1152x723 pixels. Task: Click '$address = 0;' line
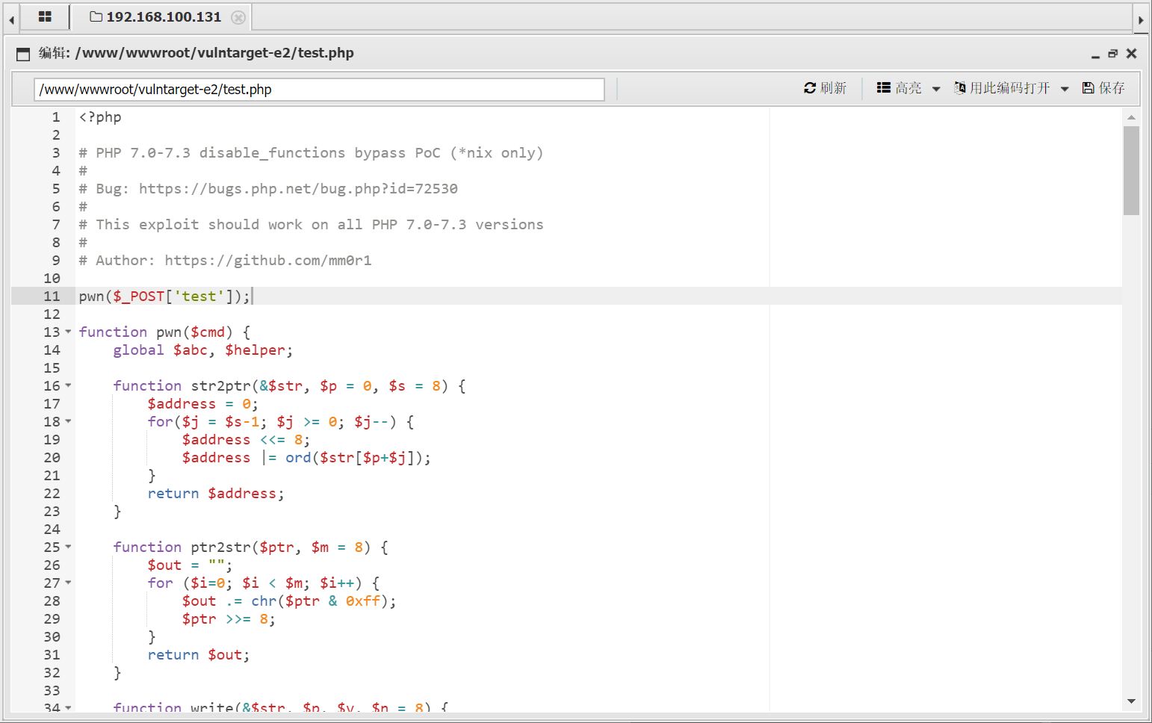pyautogui.click(x=203, y=404)
